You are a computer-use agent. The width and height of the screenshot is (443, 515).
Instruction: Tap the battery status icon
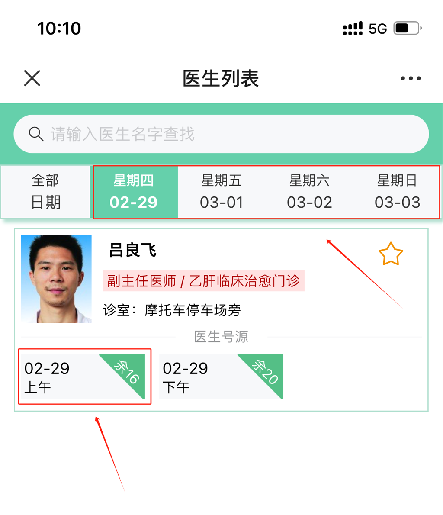(x=408, y=28)
